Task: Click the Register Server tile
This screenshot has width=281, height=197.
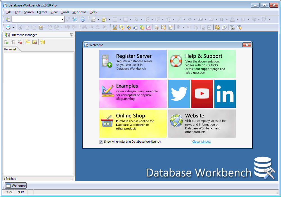Action: pyautogui.click(x=133, y=64)
